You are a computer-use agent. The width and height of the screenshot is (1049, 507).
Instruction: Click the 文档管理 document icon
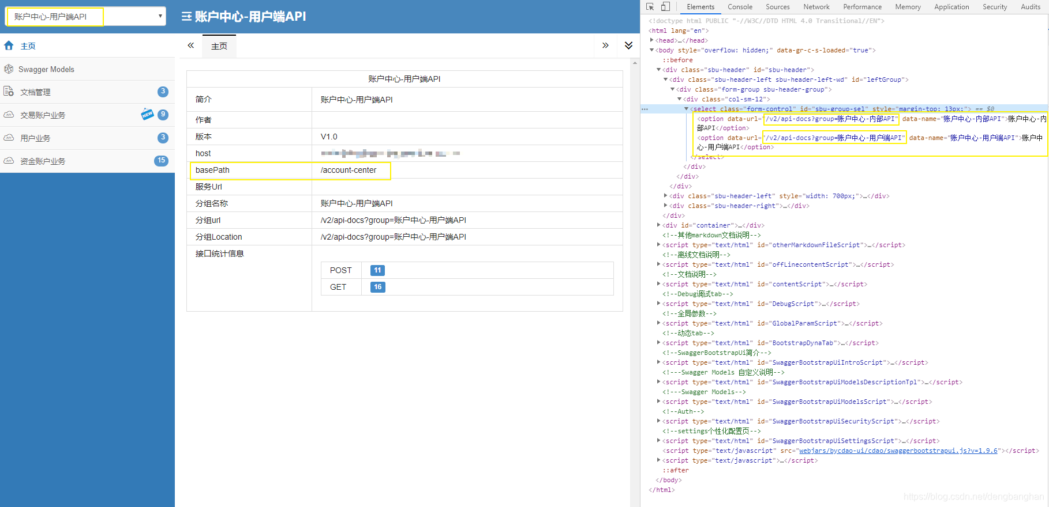tap(9, 92)
